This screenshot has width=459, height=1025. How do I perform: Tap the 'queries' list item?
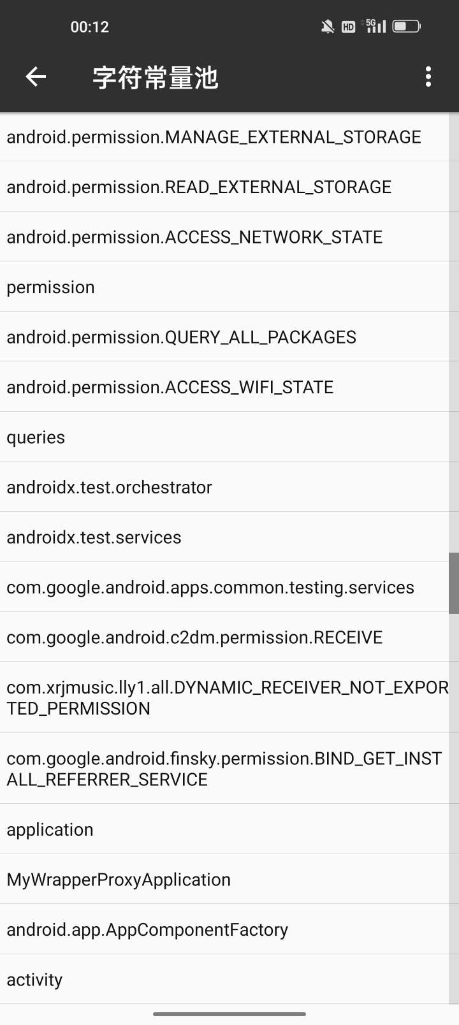pos(224,437)
